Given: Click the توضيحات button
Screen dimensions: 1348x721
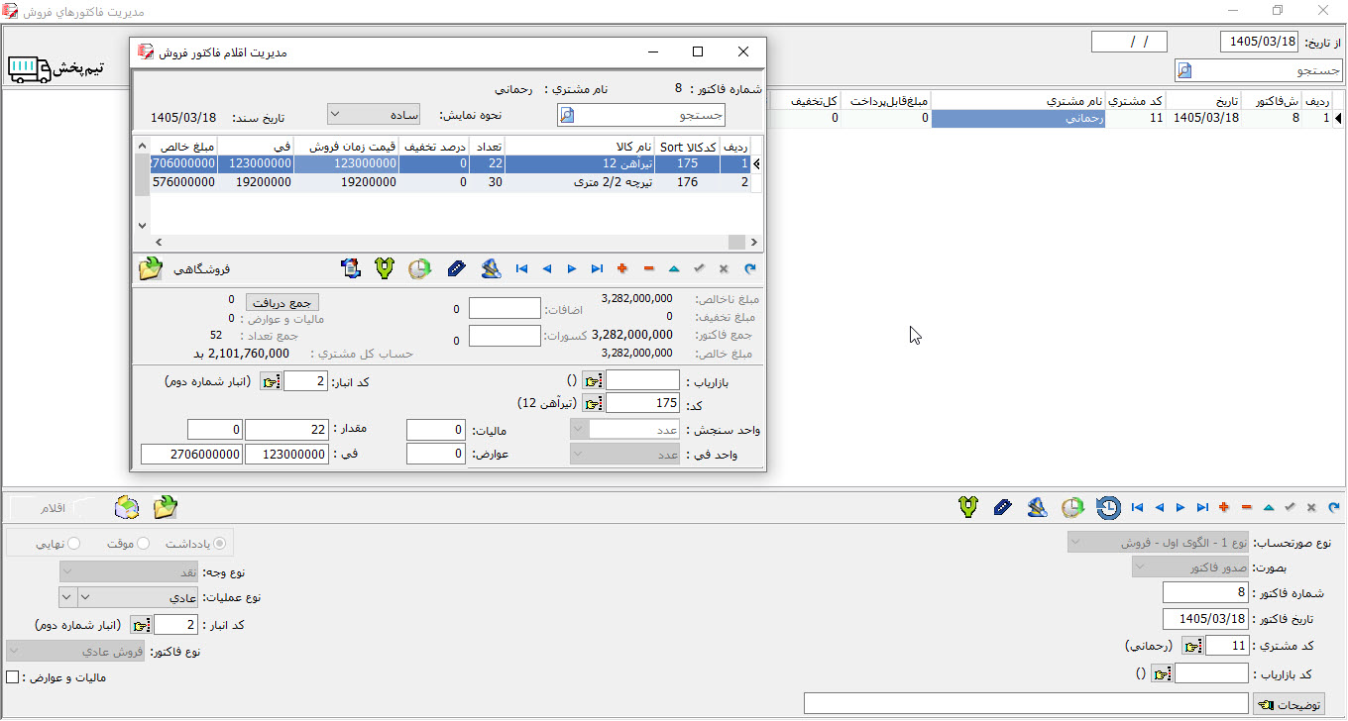Looking at the screenshot, I should [1289, 704].
